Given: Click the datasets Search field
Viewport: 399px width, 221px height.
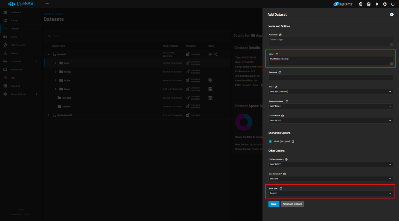Looking at the screenshot, I should [x=136, y=36].
